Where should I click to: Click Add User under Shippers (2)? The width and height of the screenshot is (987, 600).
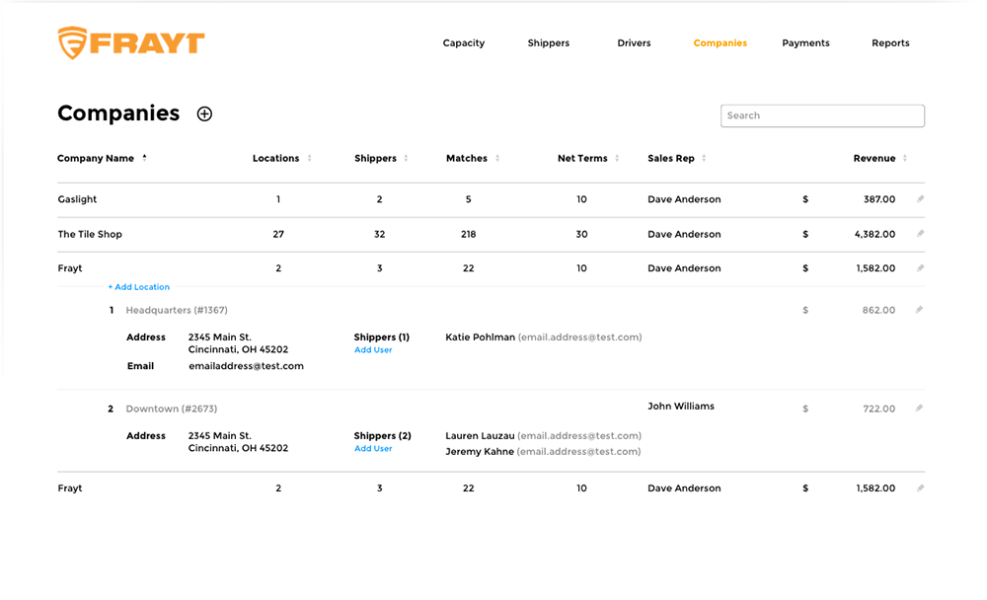(x=373, y=449)
